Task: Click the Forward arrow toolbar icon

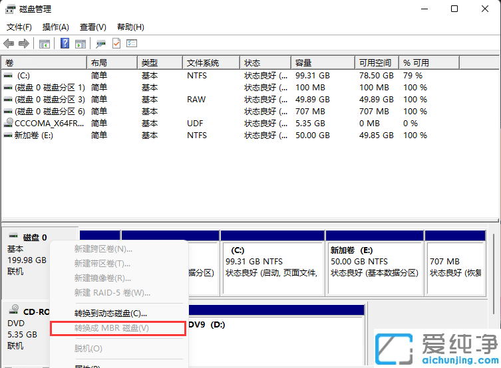Action: pyautogui.click(x=24, y=43)
